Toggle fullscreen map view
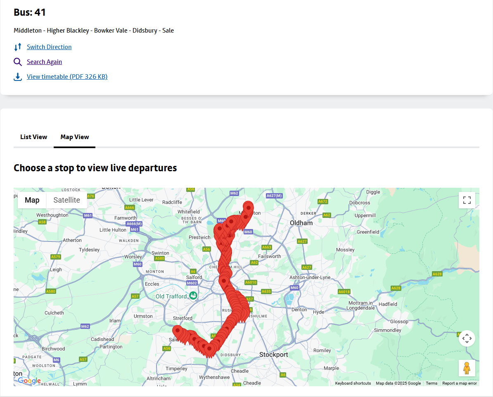This screenshot has width=493, height=397. tap(467, 200)
